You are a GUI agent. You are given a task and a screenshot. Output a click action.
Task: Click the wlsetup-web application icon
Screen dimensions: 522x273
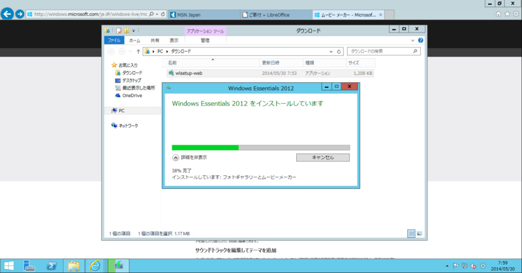[x=171, y=73]
